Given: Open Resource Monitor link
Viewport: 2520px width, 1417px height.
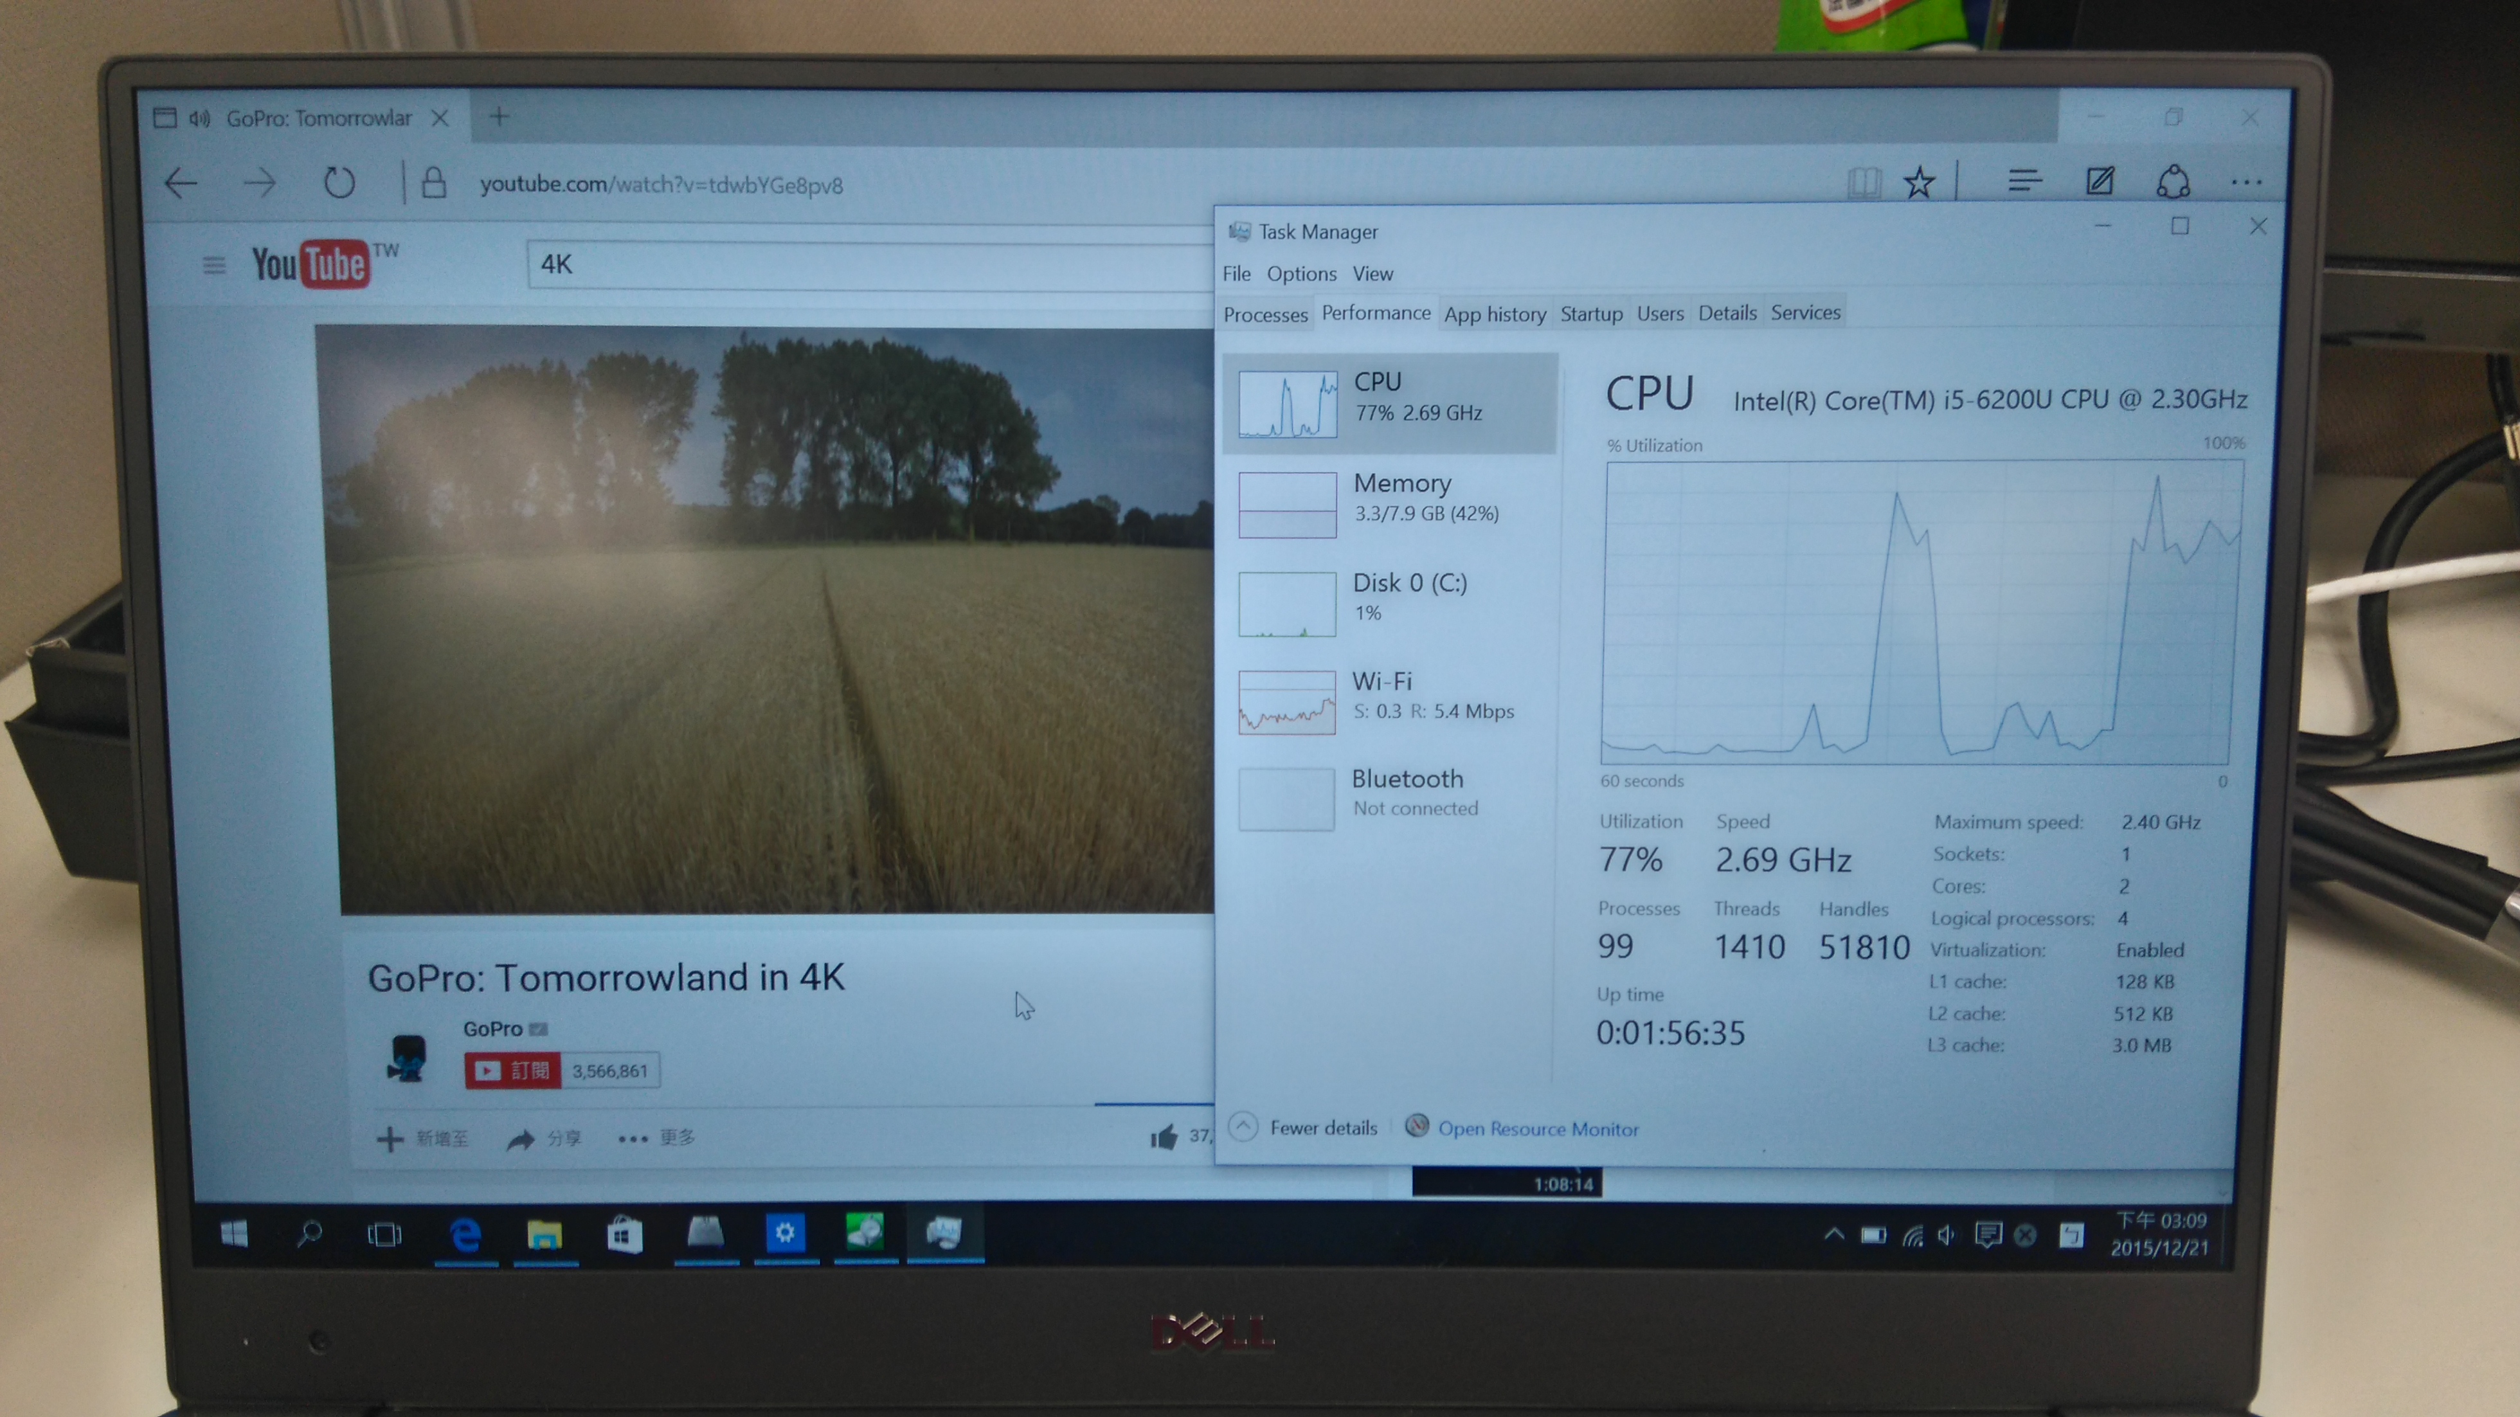Looking at the screenshot, I should [x=1537, y=1130].
